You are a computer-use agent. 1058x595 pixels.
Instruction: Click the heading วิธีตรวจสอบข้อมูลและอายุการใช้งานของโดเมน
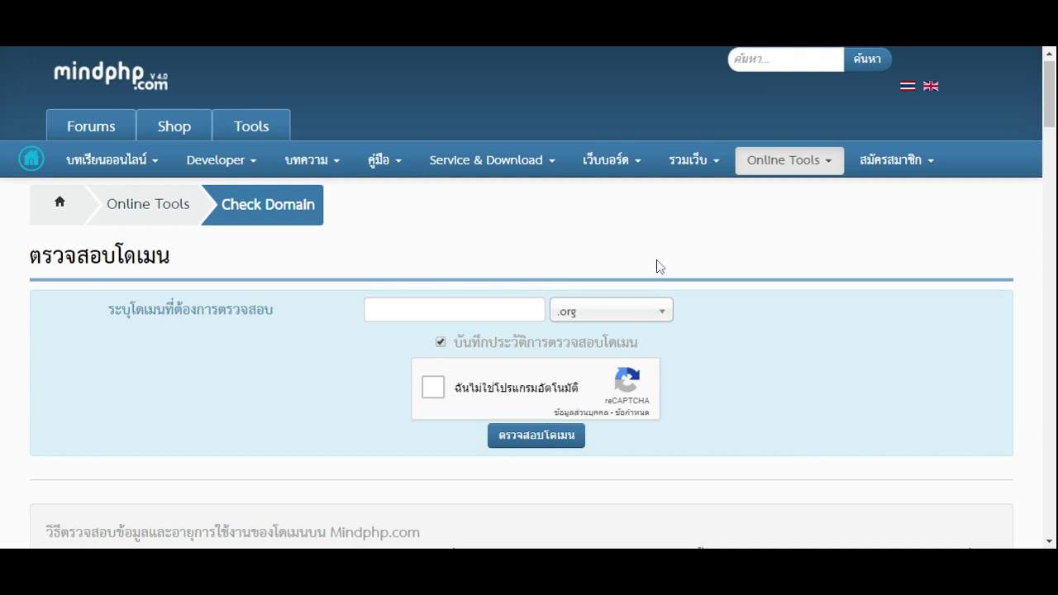coord(232,532)
